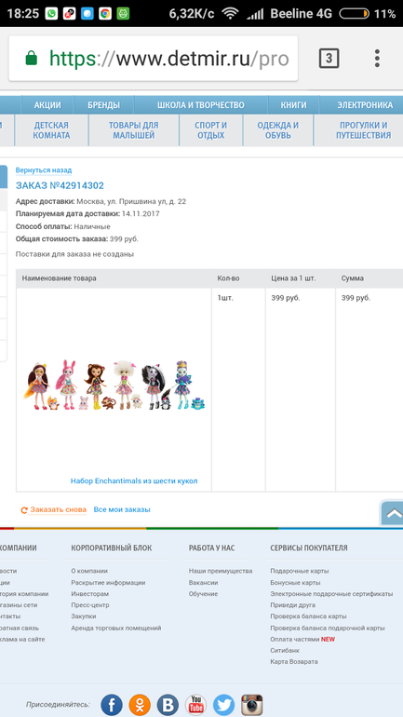Select the ПРОГУЛКИ И ПУТЕШЕСТВИЯ category
This screenshot has width=403, height=717.
[x=364, y=130]
